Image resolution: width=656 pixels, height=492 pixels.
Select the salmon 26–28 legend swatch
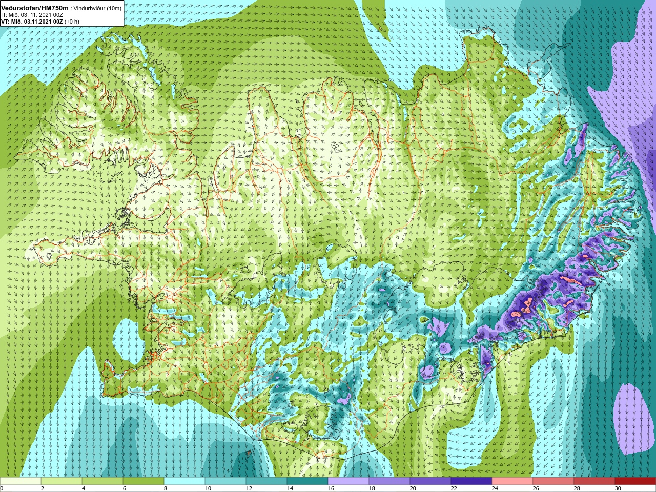(553, 481)
